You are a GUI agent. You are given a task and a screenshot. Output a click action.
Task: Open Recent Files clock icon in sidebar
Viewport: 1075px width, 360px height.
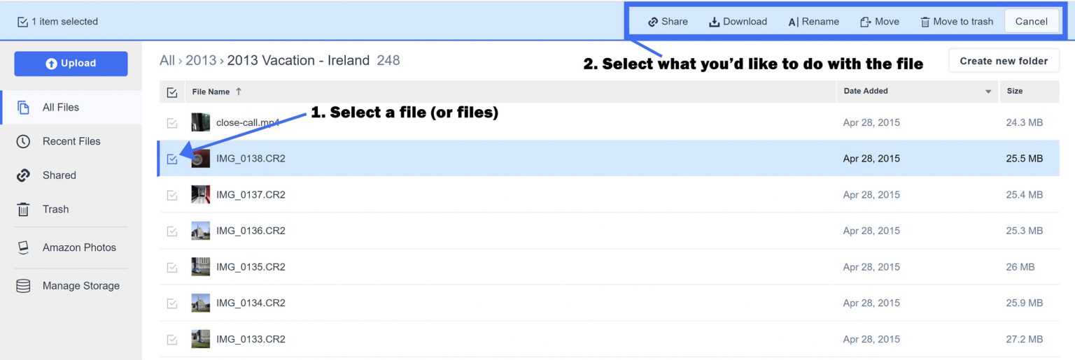(x=23, y=141)
